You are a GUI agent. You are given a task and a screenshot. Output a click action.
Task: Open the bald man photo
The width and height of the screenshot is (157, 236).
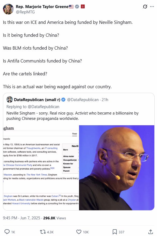[x=117, y=168]
